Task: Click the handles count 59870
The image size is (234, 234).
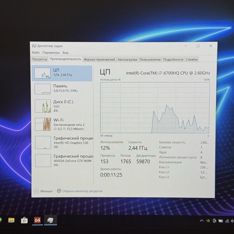Action: pyautogui.click(x=143, y=161)
